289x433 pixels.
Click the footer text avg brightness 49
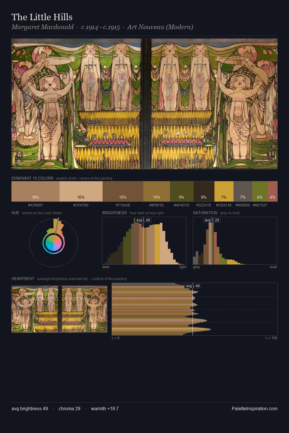(30, 408)
